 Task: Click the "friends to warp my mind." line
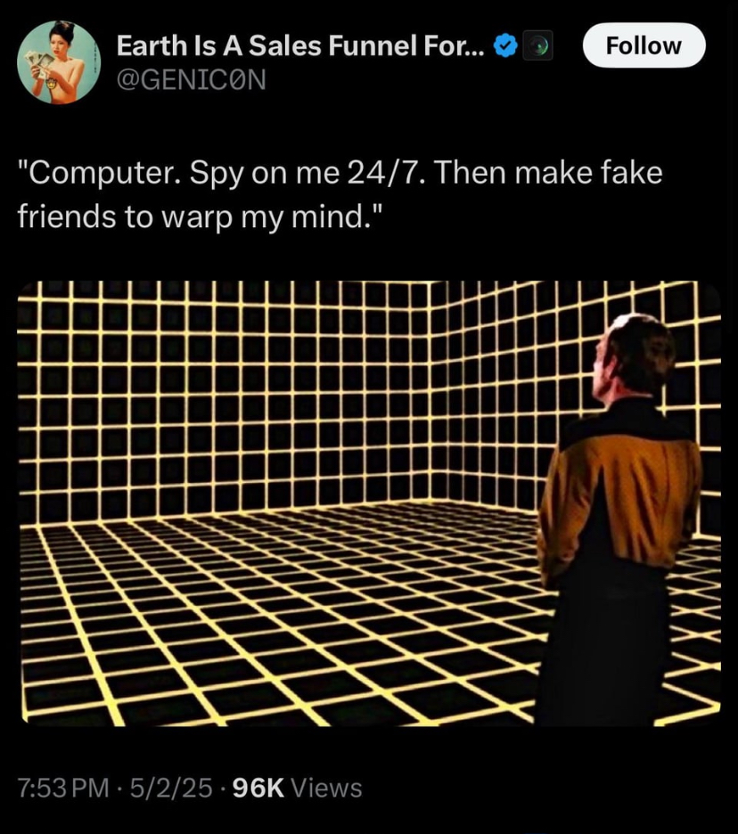[x=200, y=217]
